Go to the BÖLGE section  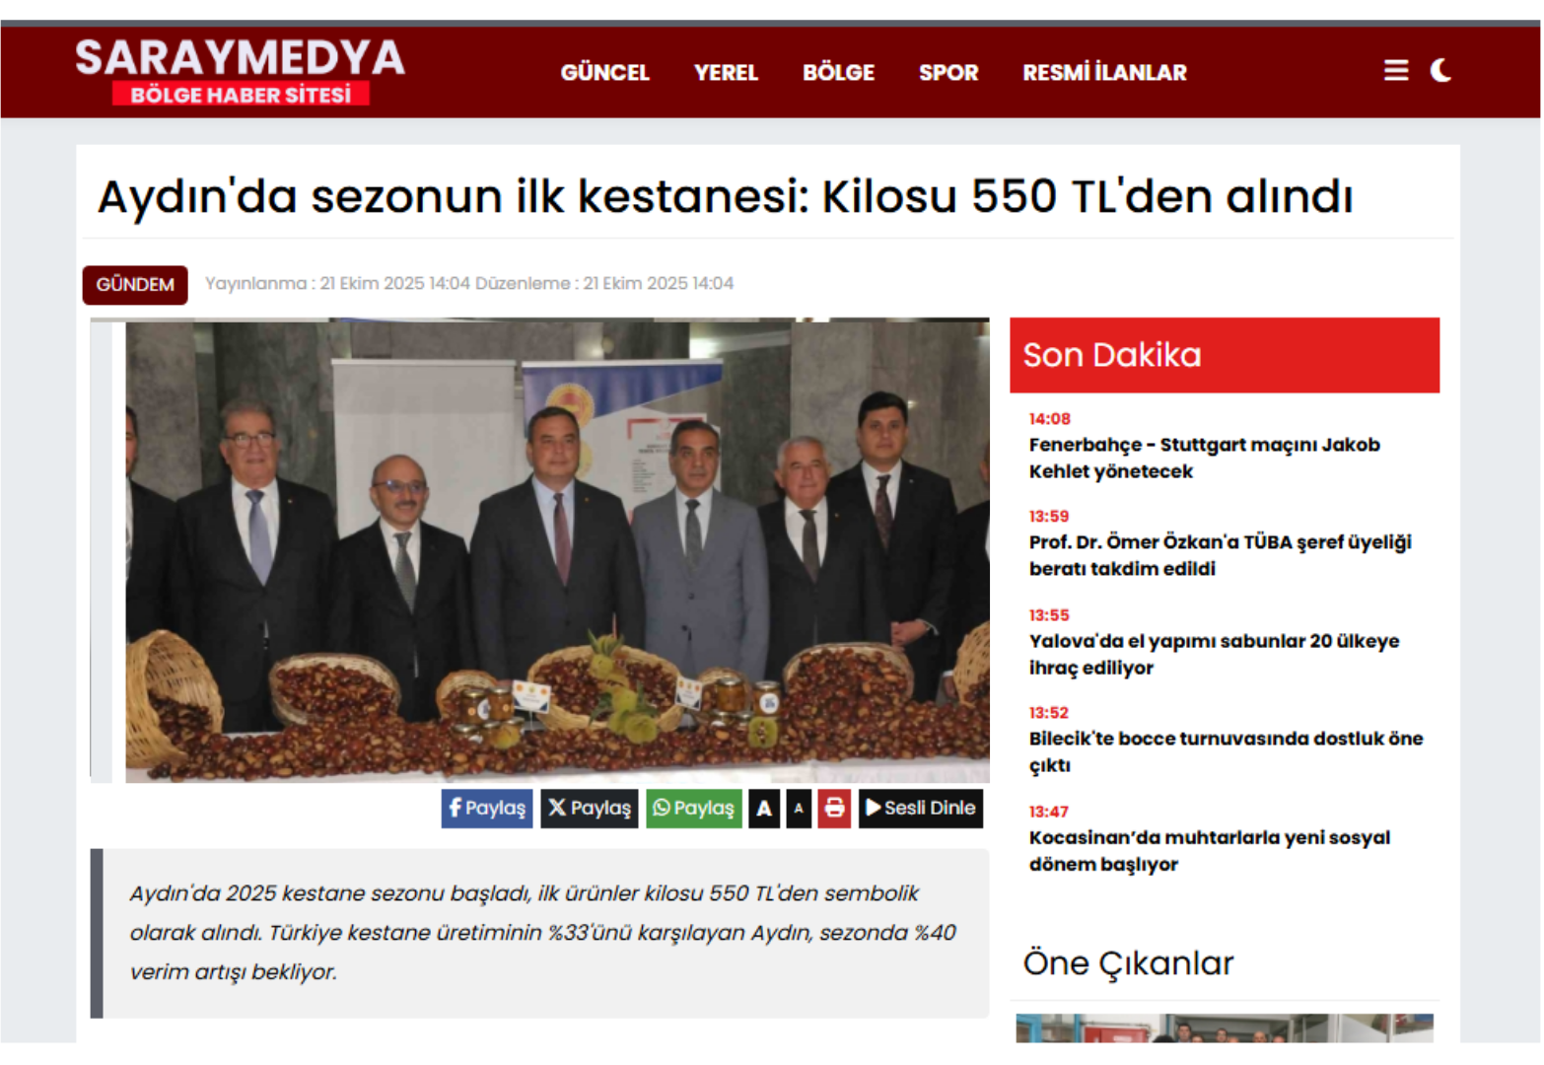[x=839, y=73]
